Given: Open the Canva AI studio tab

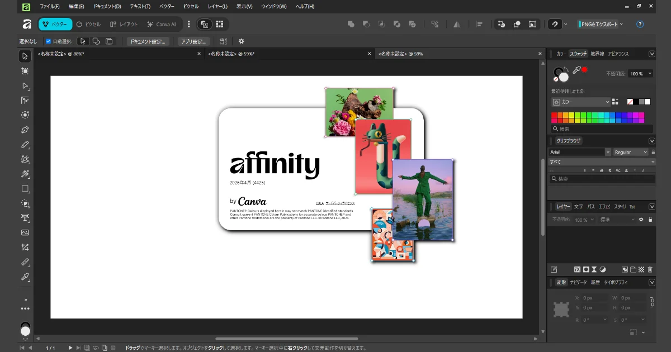Looking at the screenshot, I should 162,24.
